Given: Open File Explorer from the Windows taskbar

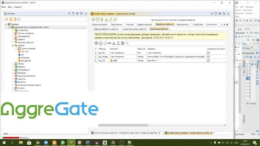Looking at the screenshot, I should pos(21,142).
